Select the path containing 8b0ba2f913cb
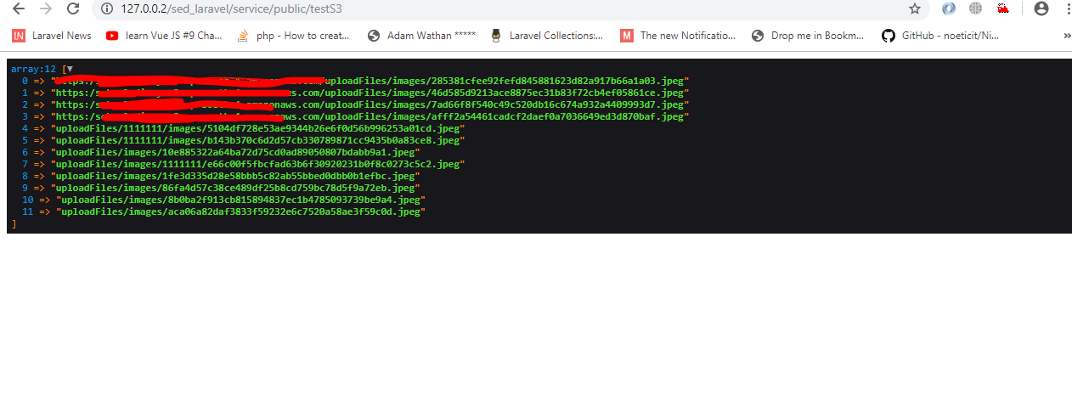The width and height of the screenshot is (1072, 406). click(240, 200)
